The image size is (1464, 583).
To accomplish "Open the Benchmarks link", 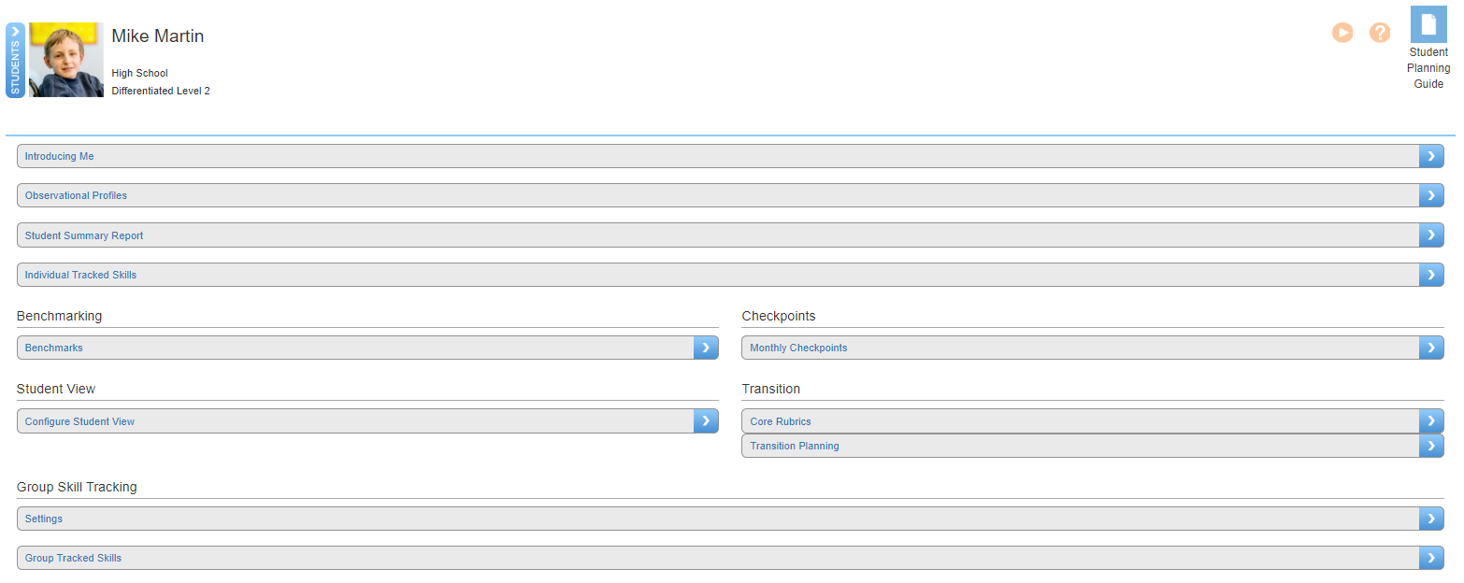I will (54, 348).
